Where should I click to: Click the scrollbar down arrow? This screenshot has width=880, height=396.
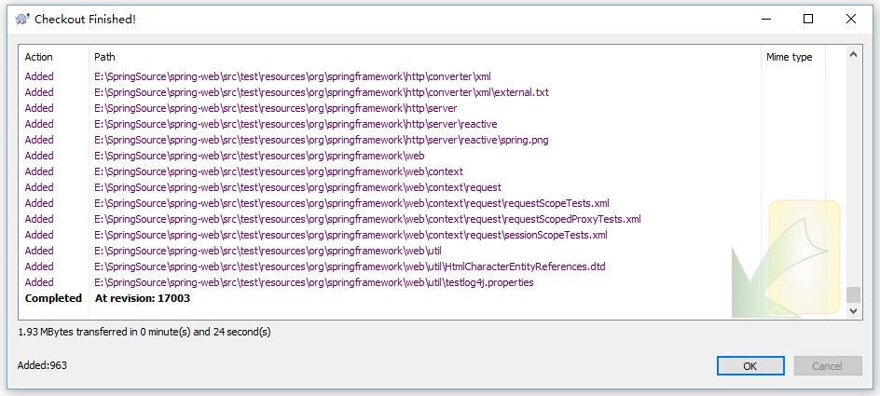[853, 309]
